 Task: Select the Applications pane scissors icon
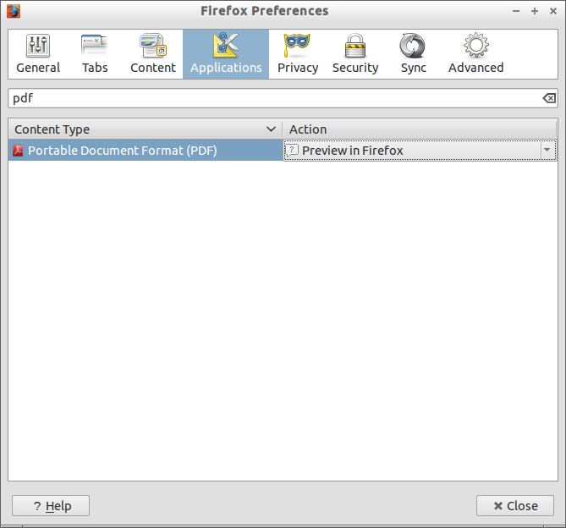pyautogui.click(x=226, y=46)
